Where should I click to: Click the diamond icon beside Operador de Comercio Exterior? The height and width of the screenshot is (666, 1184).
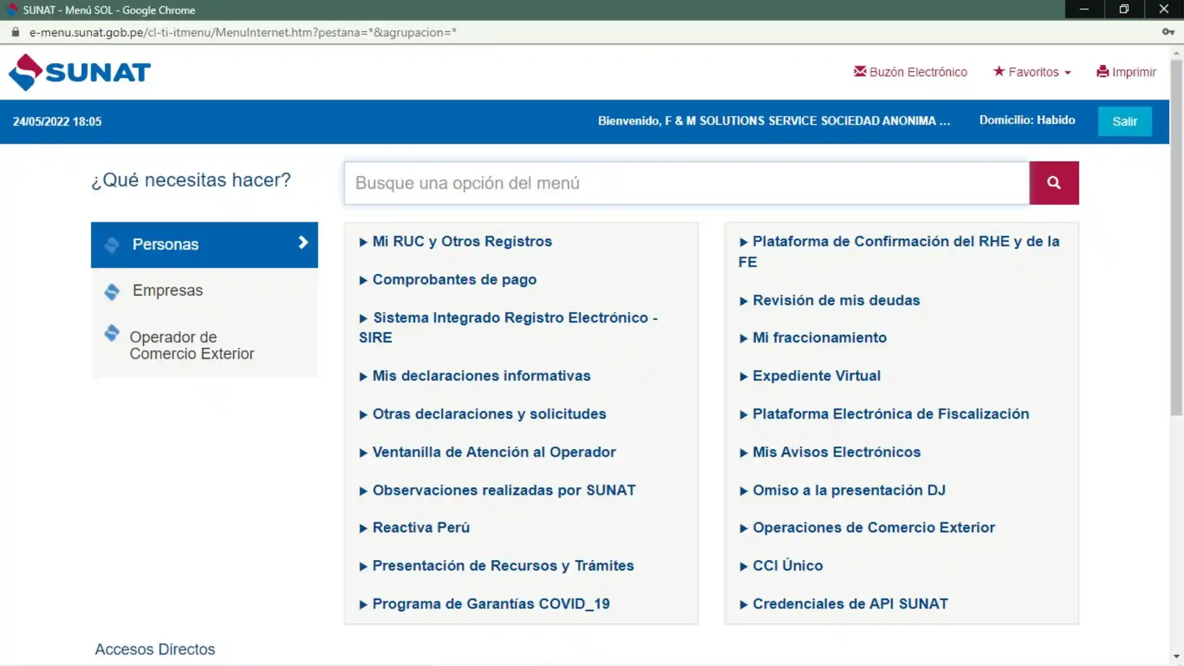pyautogui.click(x=112, y=333)
